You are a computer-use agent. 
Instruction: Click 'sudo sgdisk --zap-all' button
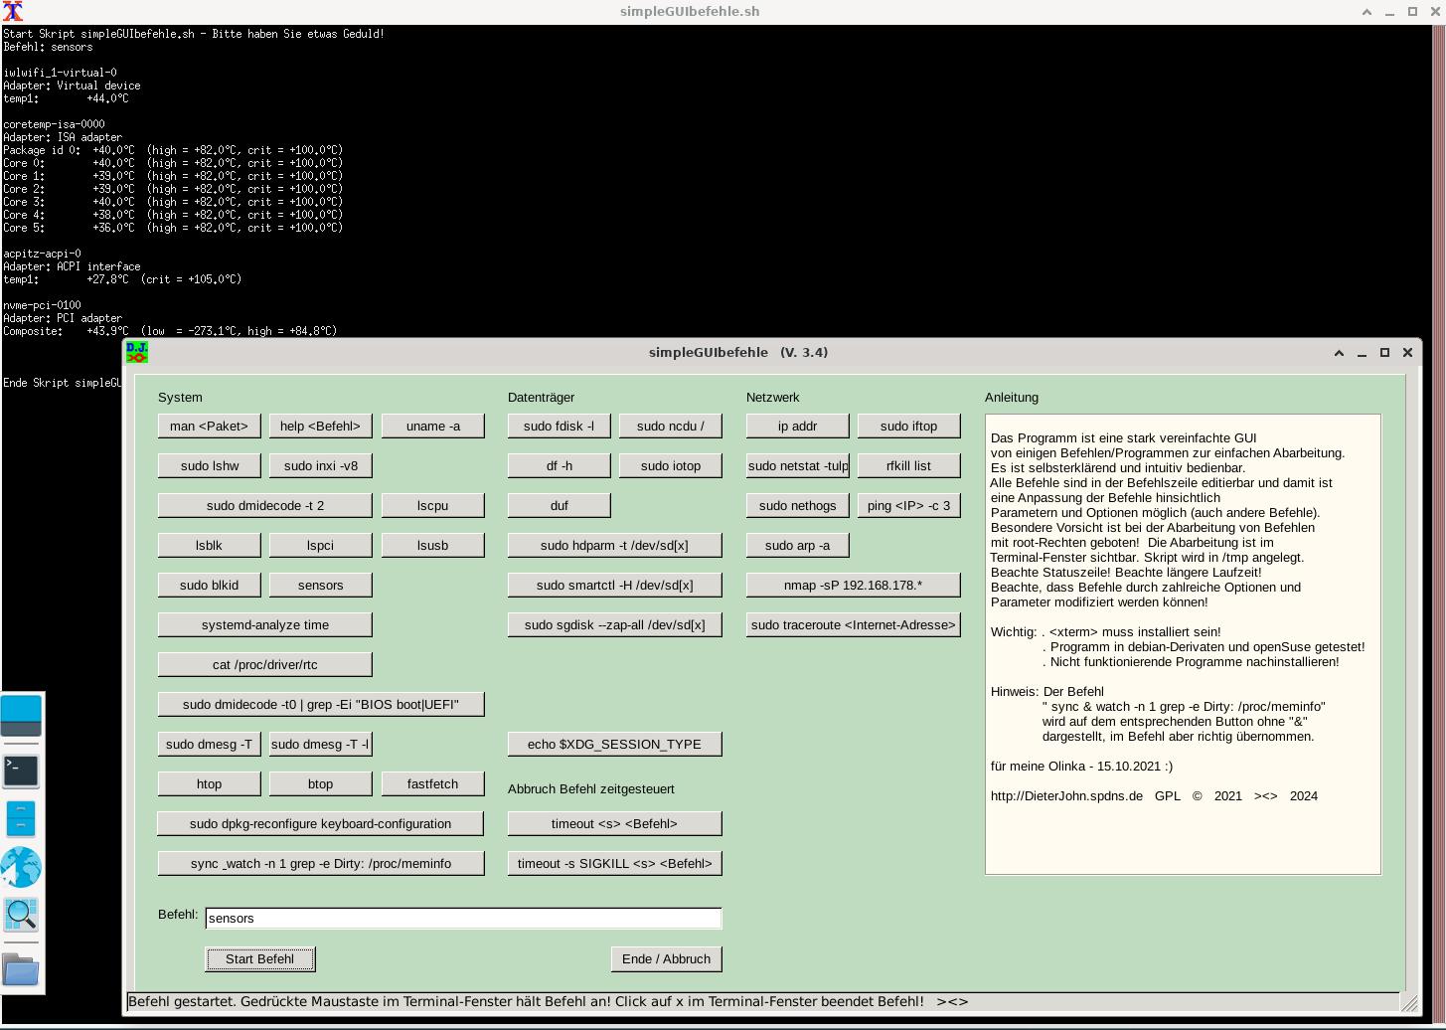coord(615,624)
